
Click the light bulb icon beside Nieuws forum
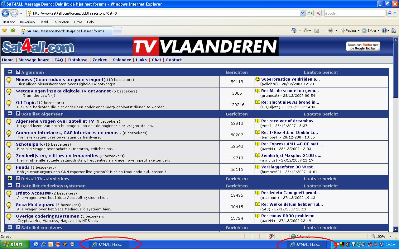pos(9,80)
